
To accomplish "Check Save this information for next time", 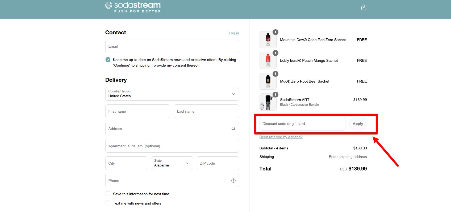I will pos(108,194).
